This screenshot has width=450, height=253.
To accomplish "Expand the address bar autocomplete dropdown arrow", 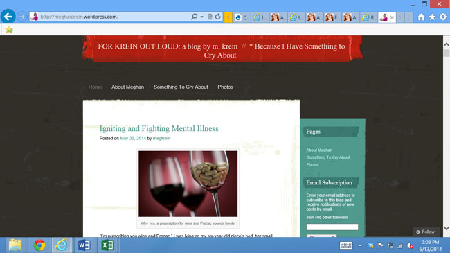I will click(x=202, y=17).
